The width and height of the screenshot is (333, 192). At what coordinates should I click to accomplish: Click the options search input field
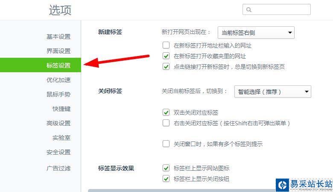point(277,9)
